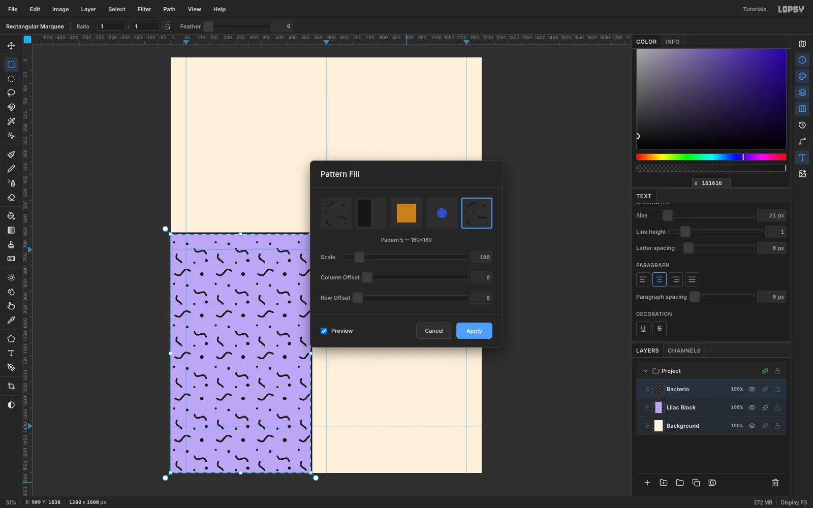Screen dimensions: 813x508
Task: Justify the paragraph text
Action: (x=692, y=279)
